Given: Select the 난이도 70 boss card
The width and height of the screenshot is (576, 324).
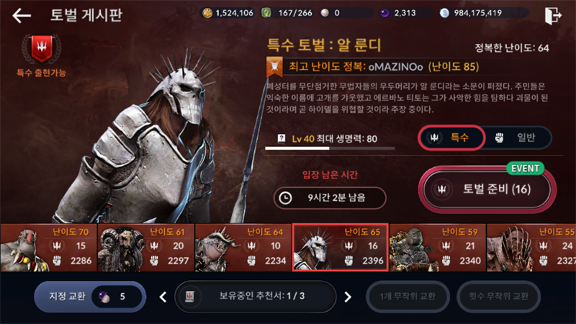Looking at the screenshot, I should click(x=48, y=248).
